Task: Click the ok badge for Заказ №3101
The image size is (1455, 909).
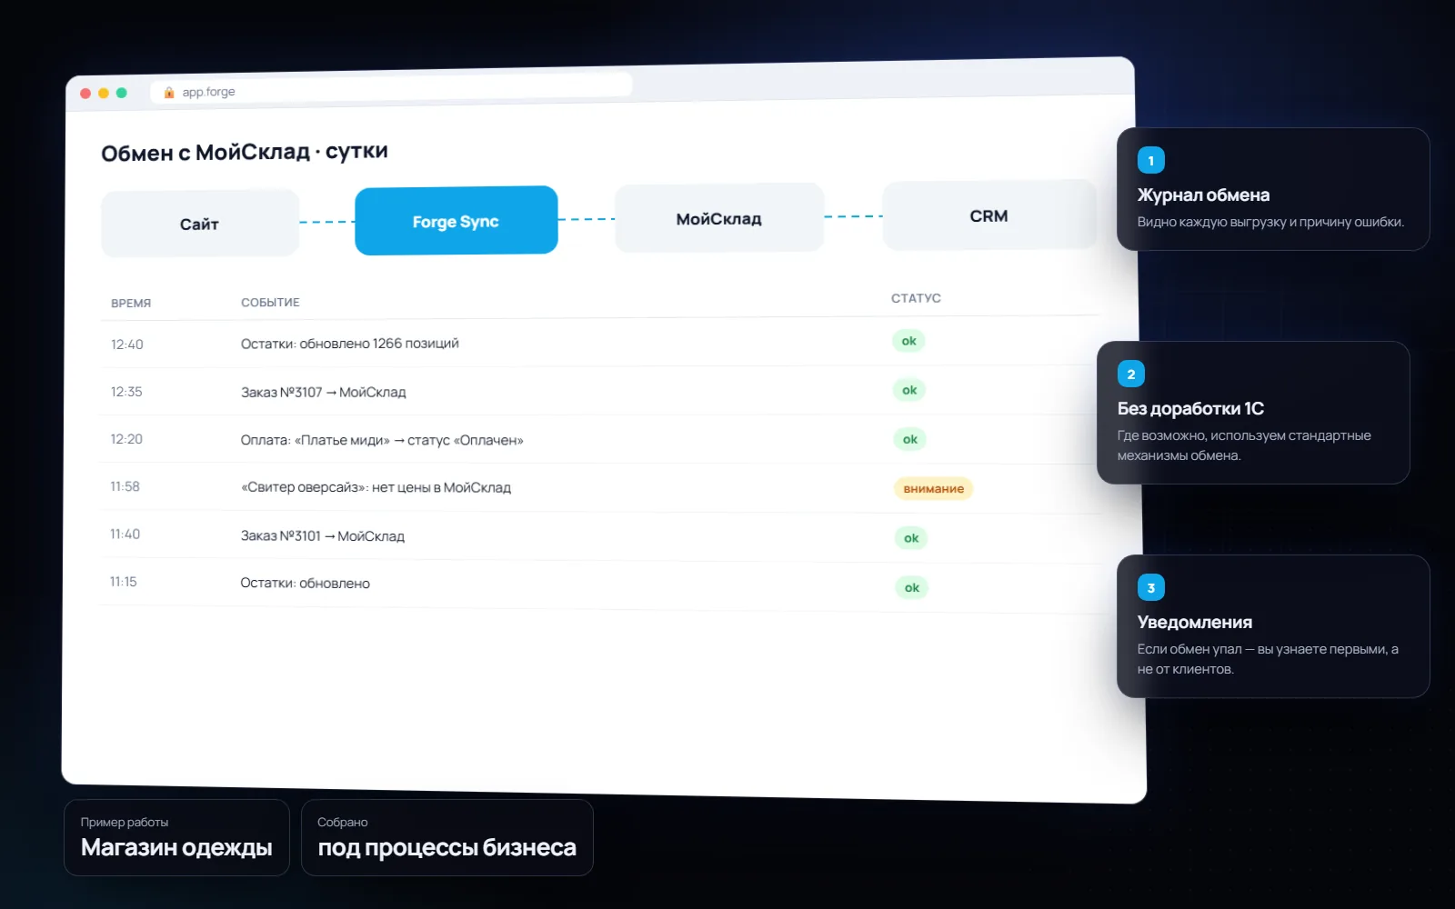Action: 911,538
